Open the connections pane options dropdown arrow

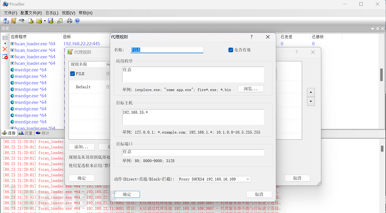373,29
